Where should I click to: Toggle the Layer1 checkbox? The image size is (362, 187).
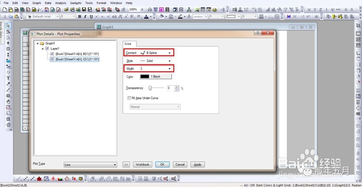47,49
